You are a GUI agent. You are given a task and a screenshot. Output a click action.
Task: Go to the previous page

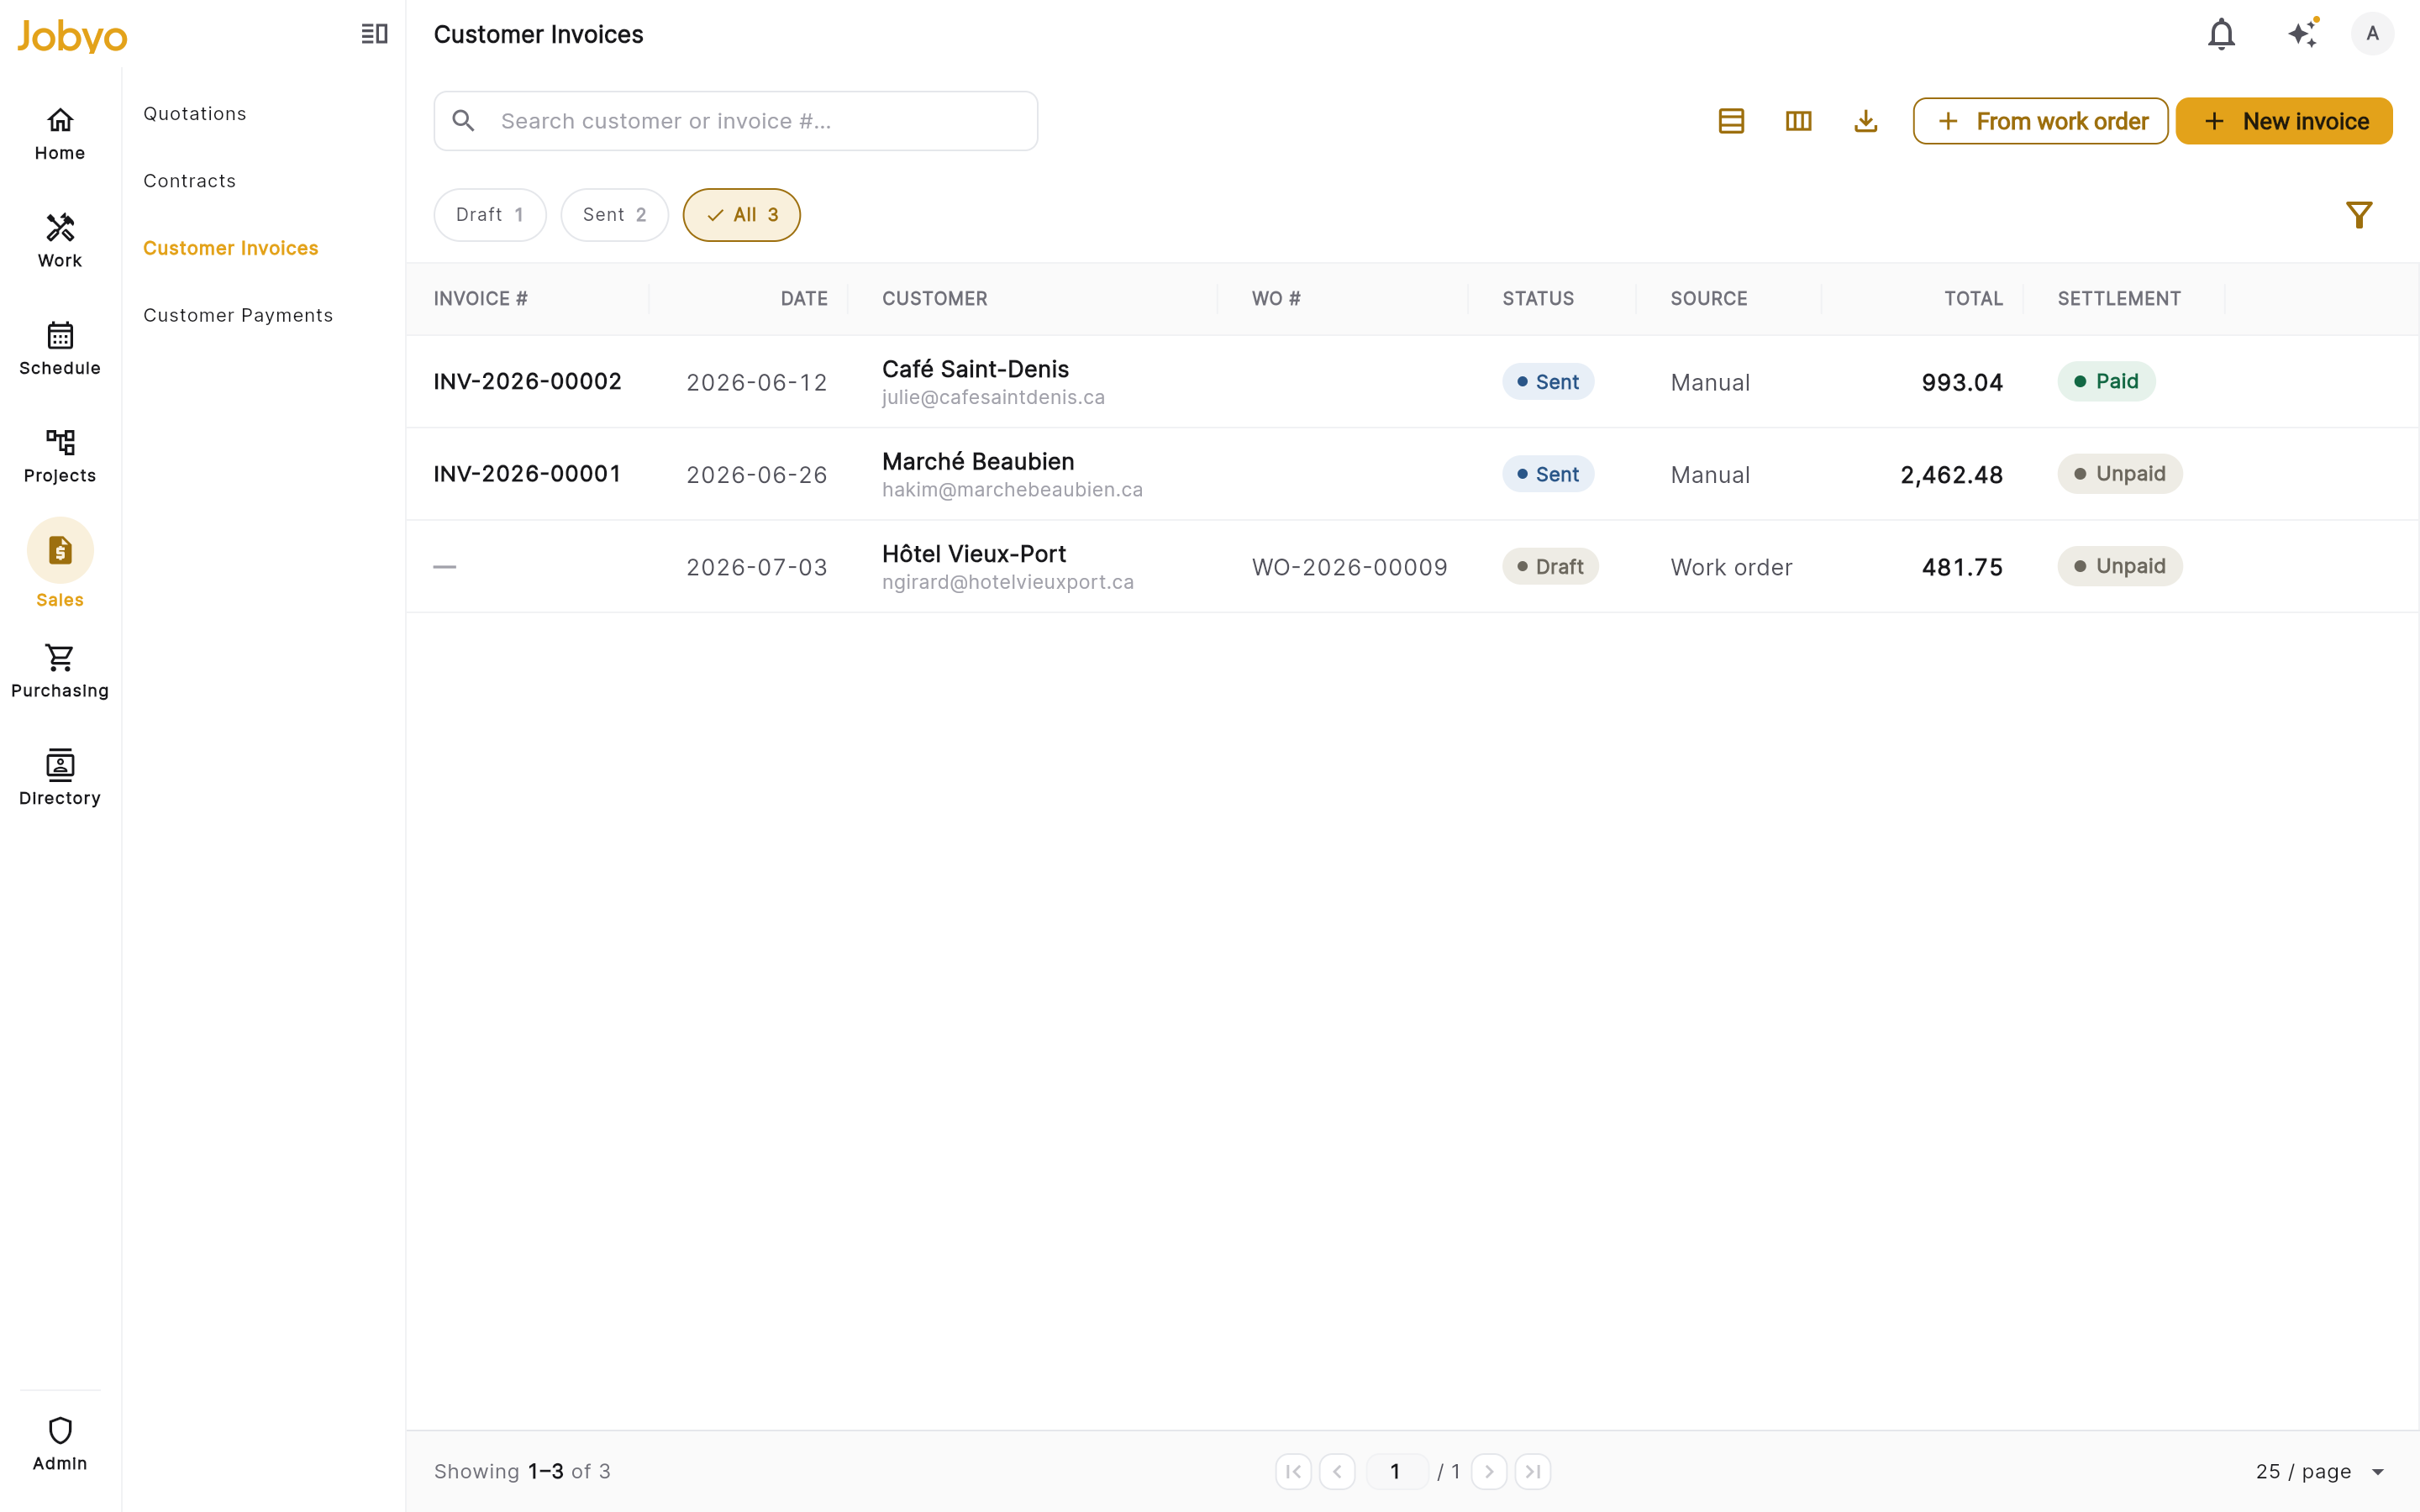[x=1337, y=1471]
